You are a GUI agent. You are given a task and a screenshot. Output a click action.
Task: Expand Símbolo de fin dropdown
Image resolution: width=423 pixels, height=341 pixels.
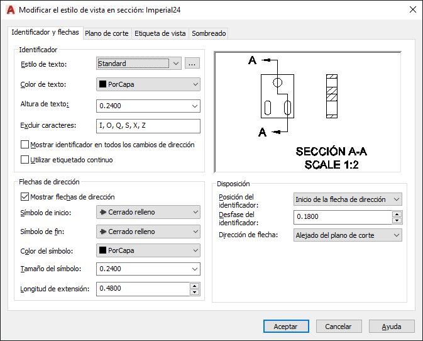(148, 232)
